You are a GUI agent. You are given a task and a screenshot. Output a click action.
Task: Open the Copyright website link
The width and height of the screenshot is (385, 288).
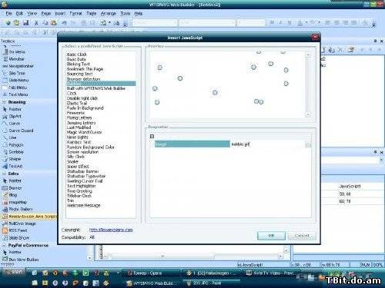[x=111, y=230]
